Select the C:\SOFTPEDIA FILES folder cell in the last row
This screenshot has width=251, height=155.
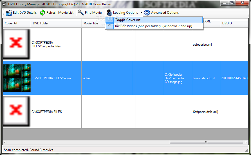click(x=56, y=112)
